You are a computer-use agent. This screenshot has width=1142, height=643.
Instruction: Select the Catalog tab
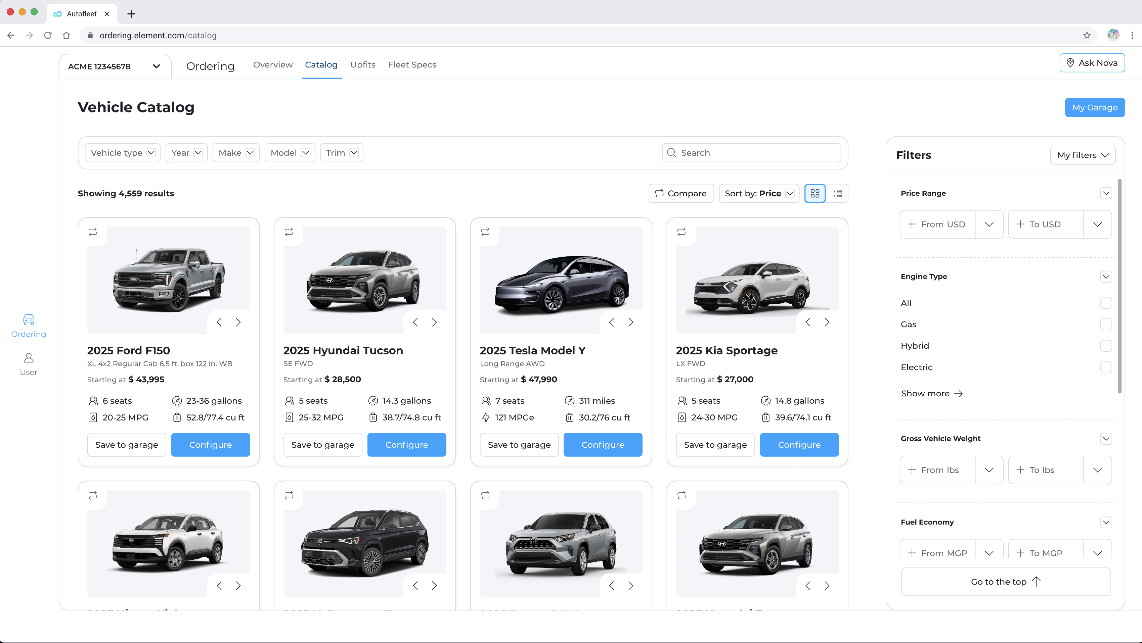(x=321, y=65)
